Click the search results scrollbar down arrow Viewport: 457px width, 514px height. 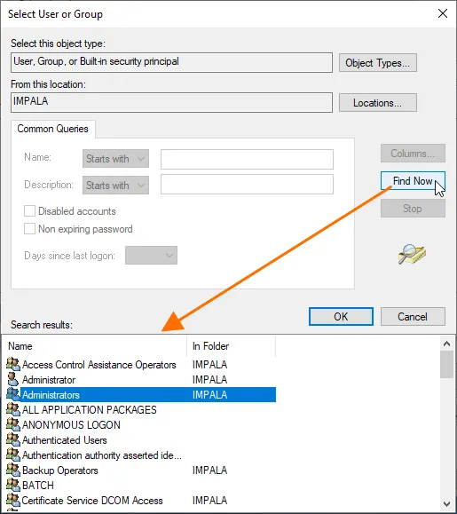click(447, 503)
